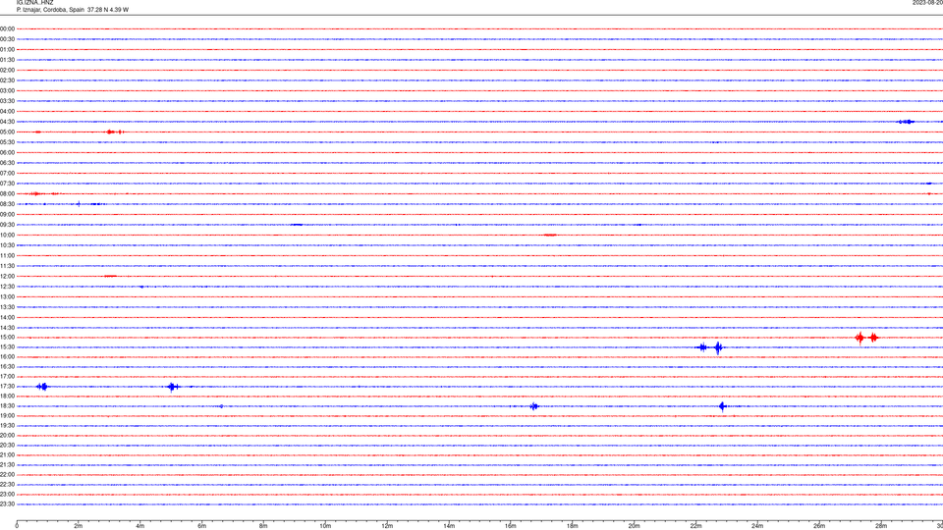Select the 06:30 trace time label
Image resolution: width=943 pixels, height=530 pixels.
tap(7, 163)
